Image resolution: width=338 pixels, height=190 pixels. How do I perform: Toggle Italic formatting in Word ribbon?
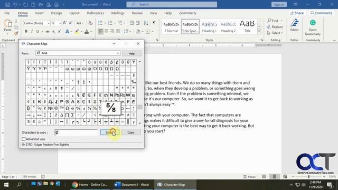(32, 32)
